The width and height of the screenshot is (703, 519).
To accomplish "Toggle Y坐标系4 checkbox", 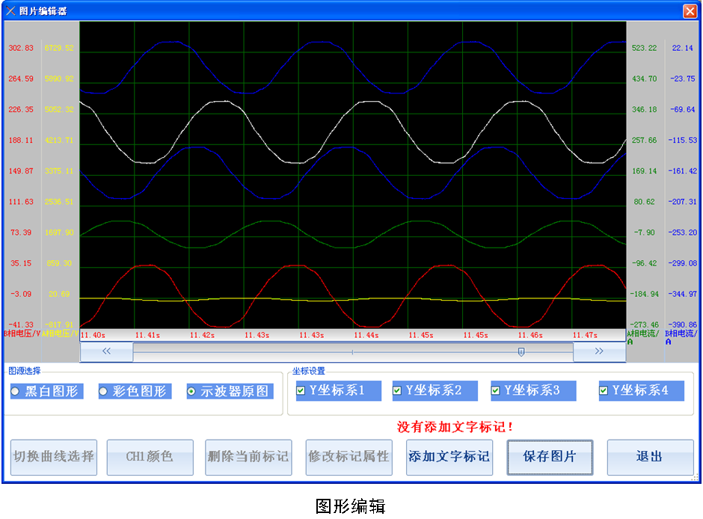I will [604, 390].
